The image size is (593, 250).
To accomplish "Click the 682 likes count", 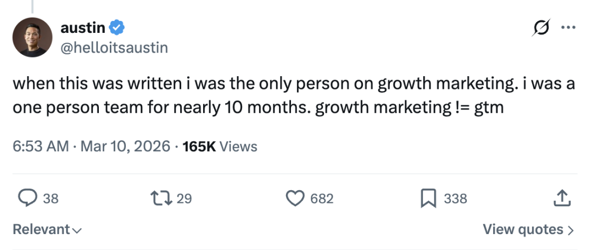I will tap(322, 198).
